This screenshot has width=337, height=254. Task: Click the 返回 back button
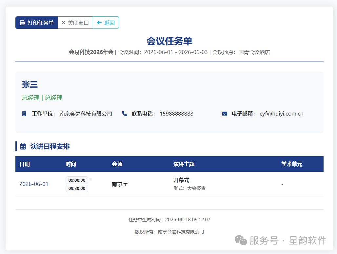[106, 23]
